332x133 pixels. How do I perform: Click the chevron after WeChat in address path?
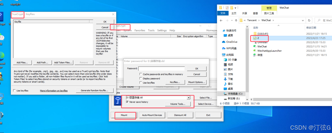click(273, 20)
